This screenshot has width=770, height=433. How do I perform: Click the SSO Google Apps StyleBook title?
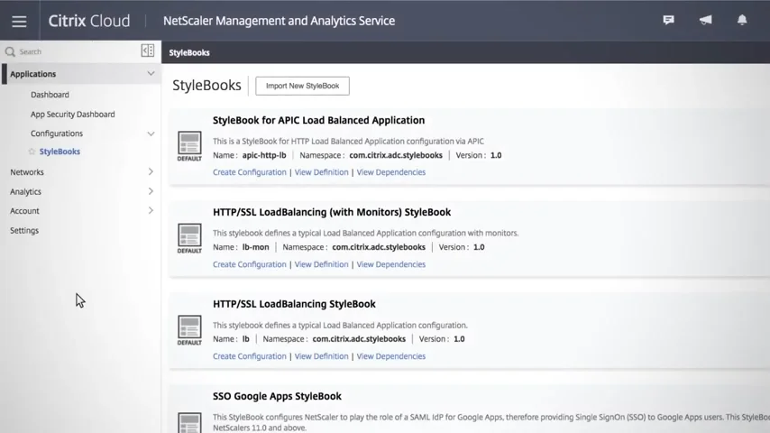point(277,396)
